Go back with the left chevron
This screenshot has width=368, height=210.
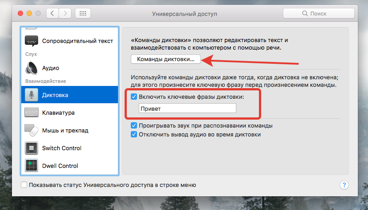(53, 13)
